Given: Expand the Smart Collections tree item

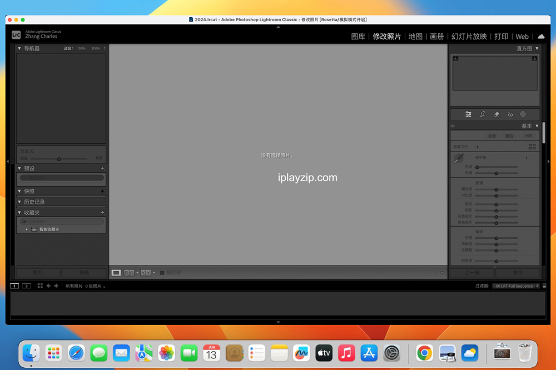Looking at the screenshot, I should click(x=27, y=229).
